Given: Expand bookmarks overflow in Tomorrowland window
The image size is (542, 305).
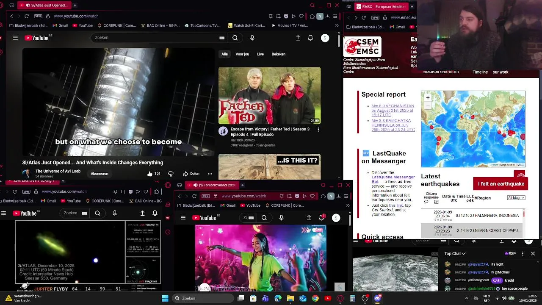Looking at the screenshot, I should (348, 205).
